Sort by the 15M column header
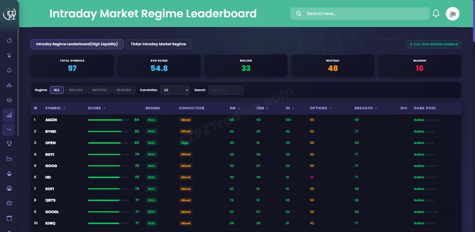 pyautogui.click(x=262, y=108)
